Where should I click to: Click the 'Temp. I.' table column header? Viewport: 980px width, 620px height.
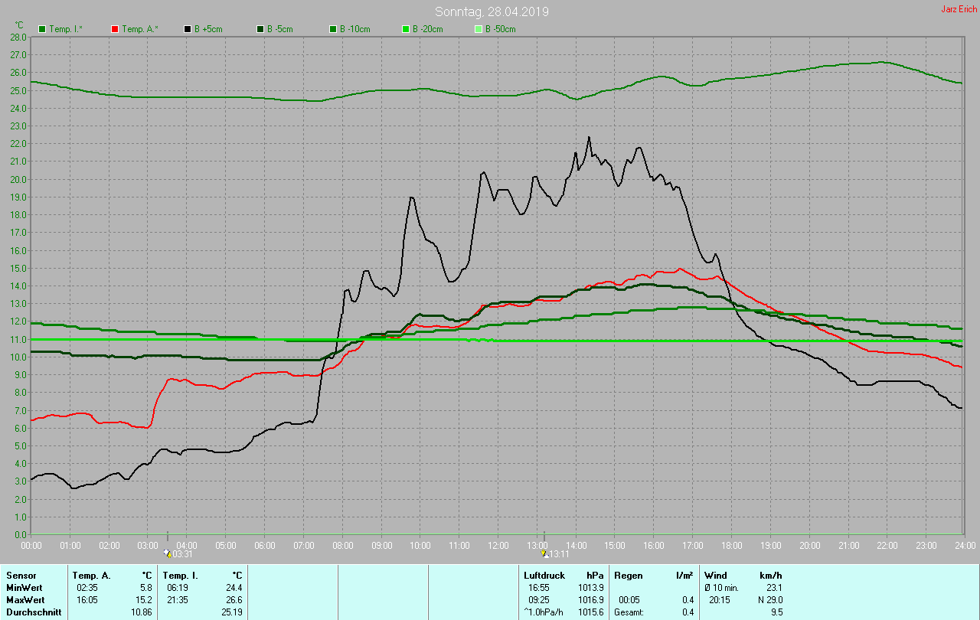(x=180, y=576)
